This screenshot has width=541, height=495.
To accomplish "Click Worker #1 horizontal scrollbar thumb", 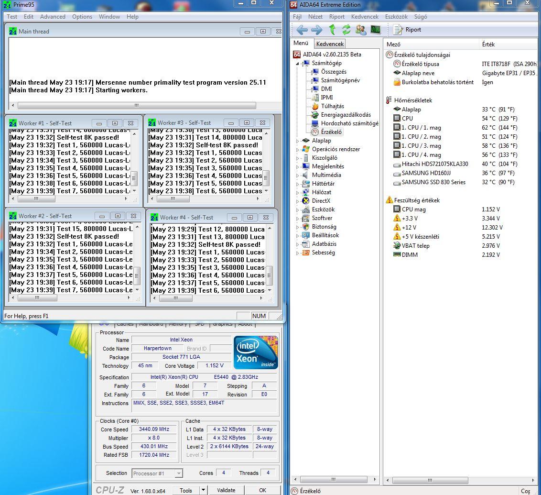I will pos(36,199).
